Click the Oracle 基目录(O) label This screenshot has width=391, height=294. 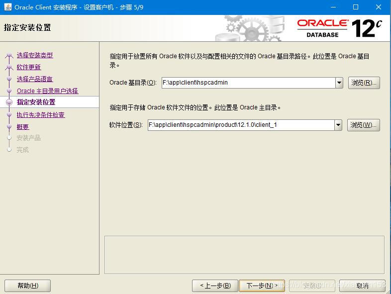pyautogui.click(x=133, y=83)
